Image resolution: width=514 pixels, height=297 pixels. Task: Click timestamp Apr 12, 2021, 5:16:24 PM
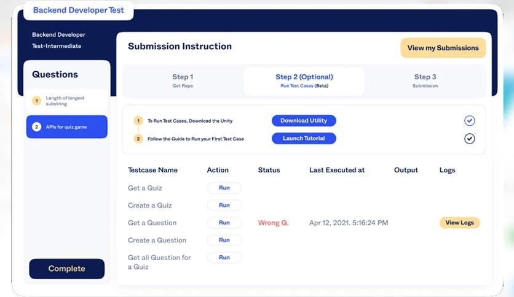pos(349,223)
